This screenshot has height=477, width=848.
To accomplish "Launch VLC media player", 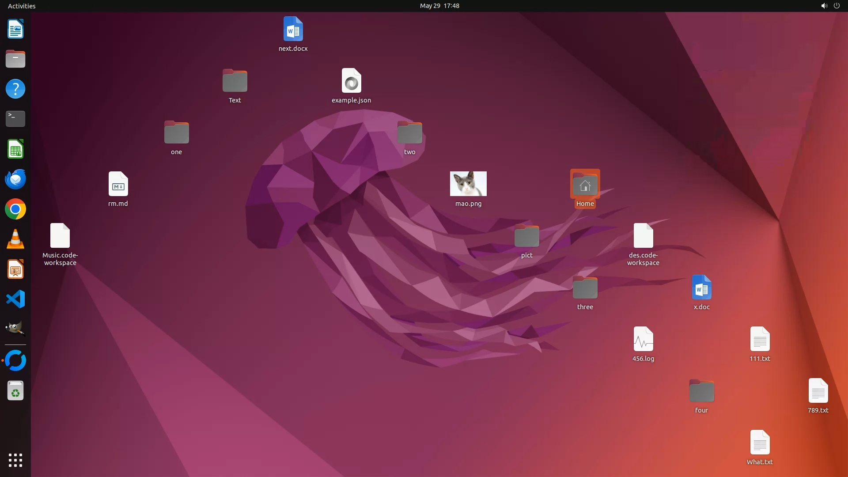I will pos(15,239).
